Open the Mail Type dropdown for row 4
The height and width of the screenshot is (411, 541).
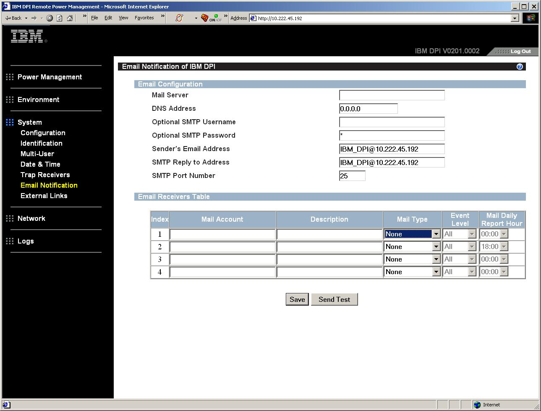[412, 272]
